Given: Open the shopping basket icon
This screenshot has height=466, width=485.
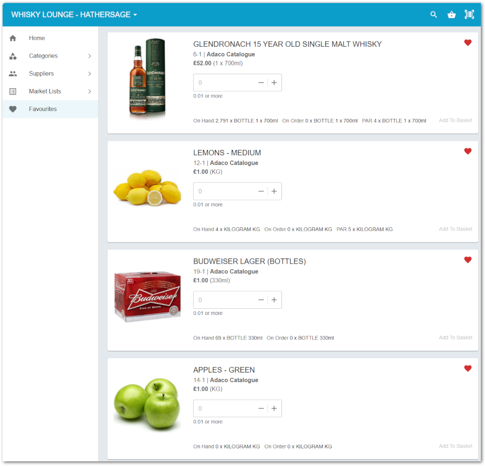Looking at the screenshot, I should [x=451, y=15].
